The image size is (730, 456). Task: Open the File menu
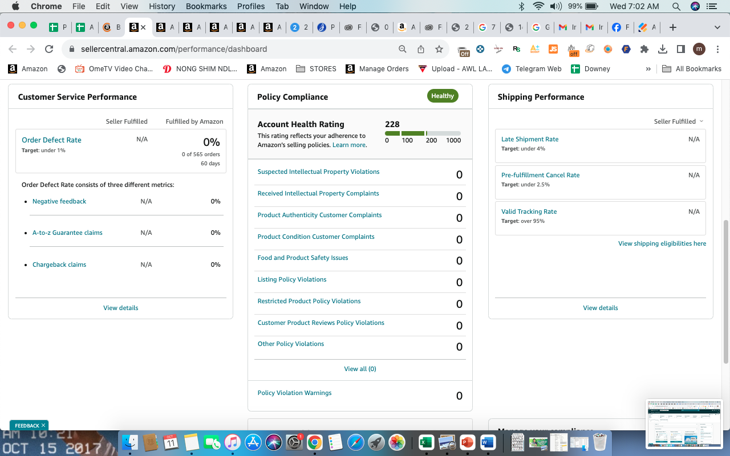79,6
